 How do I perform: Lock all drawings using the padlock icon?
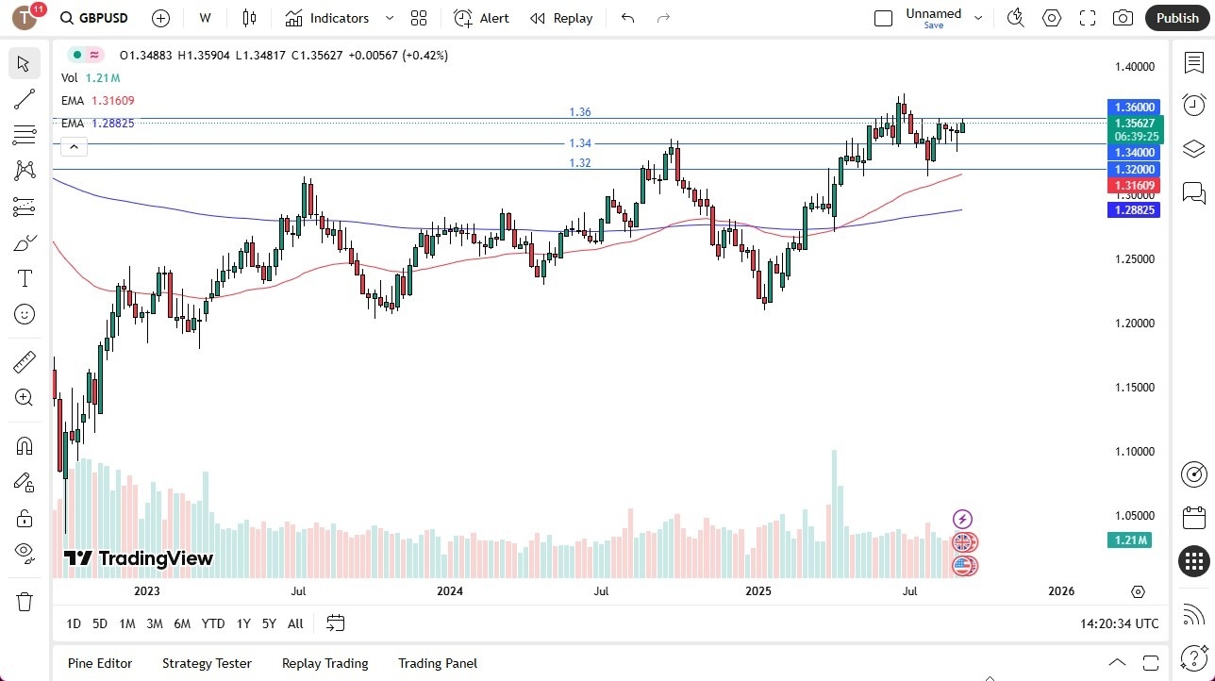click(24, 517)
